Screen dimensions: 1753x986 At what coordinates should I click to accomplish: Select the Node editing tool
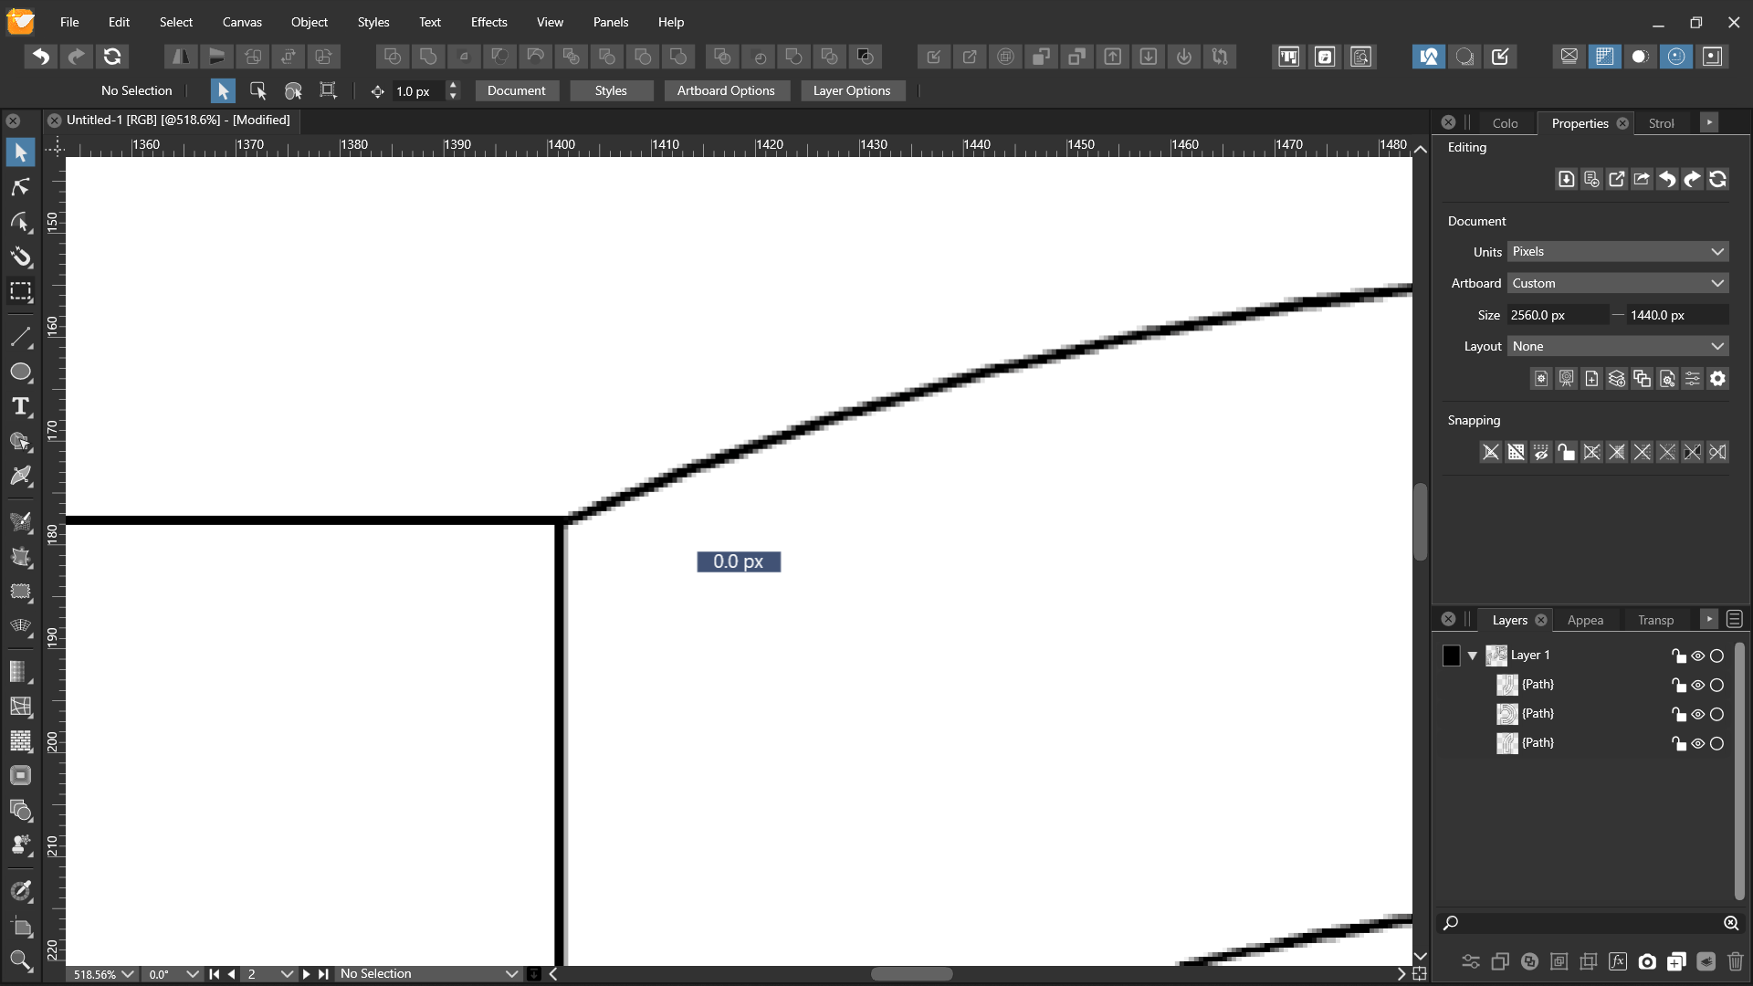point(20,187)
